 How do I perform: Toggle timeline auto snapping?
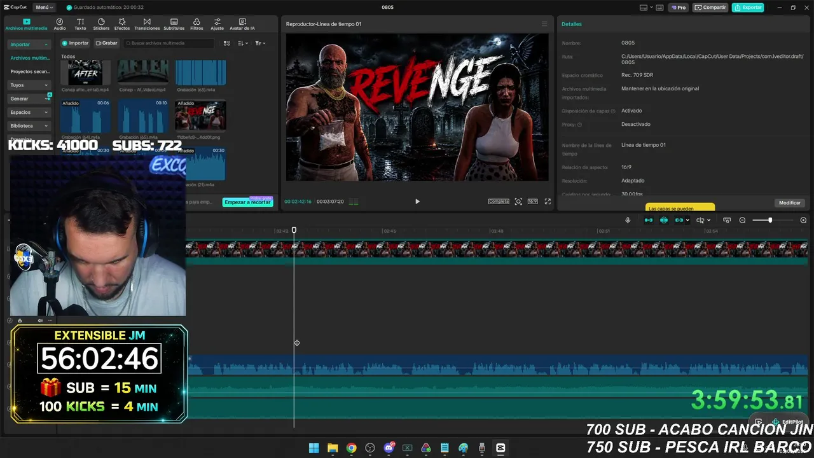(x=664, y=220)
